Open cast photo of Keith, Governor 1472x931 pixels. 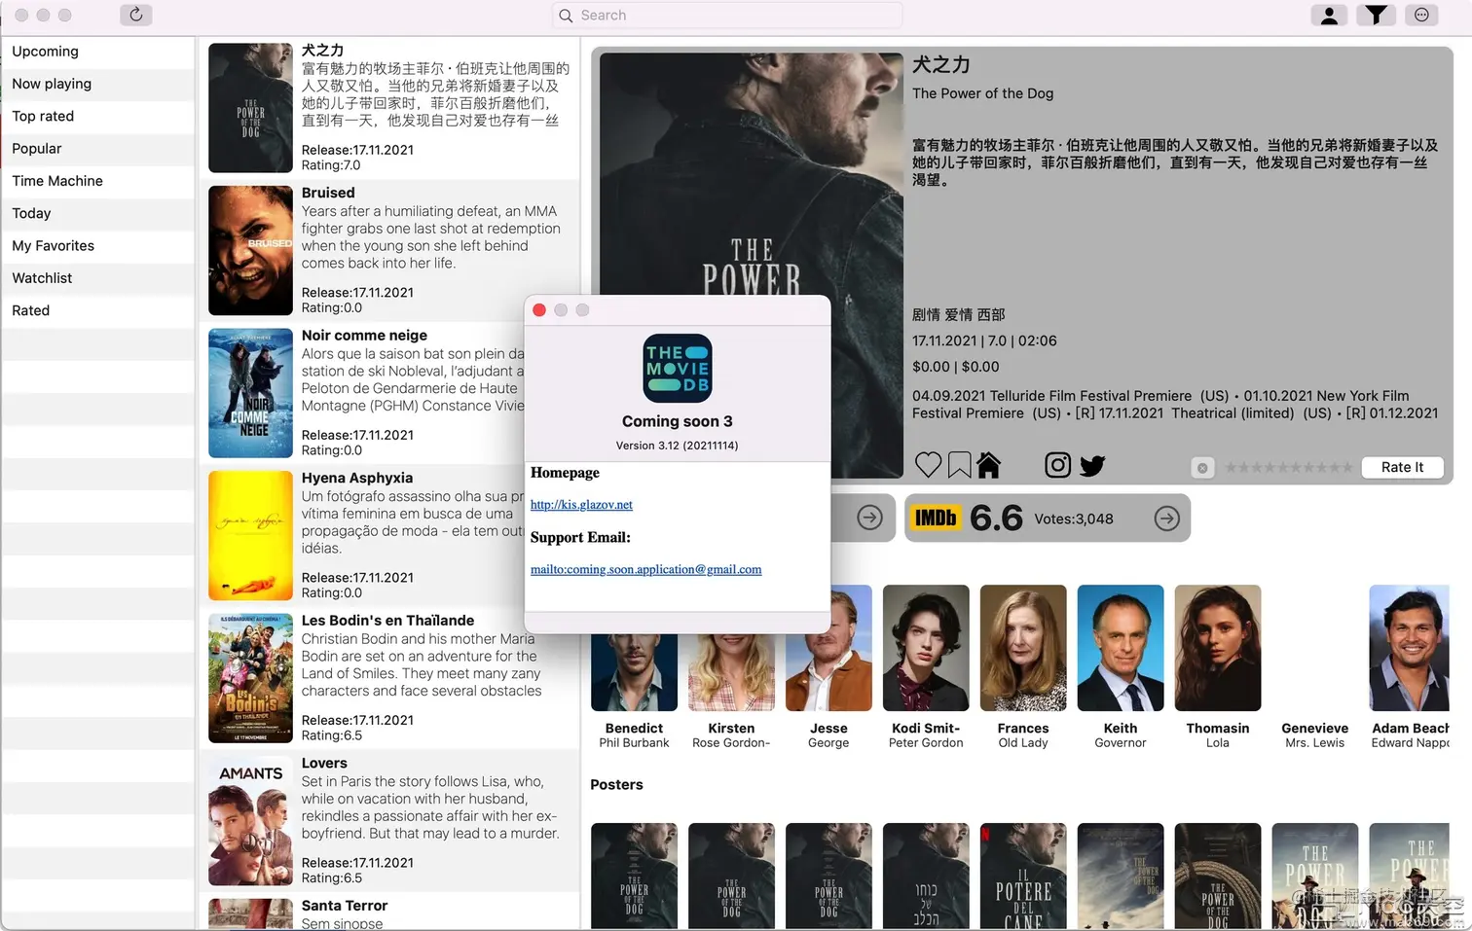1121,648
